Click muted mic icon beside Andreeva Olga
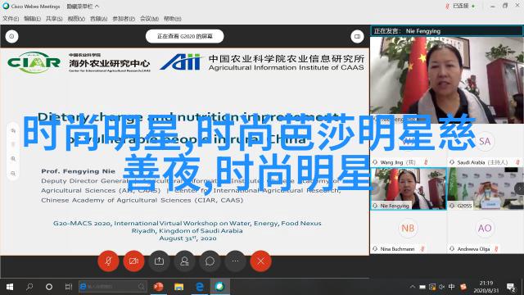This screenshot has width=524, height=295. click(x=496, y=249)
